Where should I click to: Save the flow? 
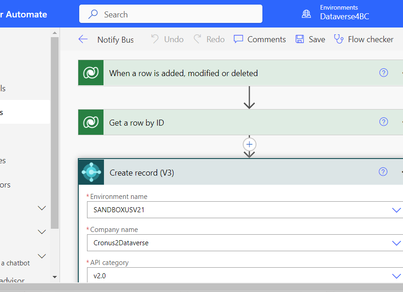click(x=310, y=39)
